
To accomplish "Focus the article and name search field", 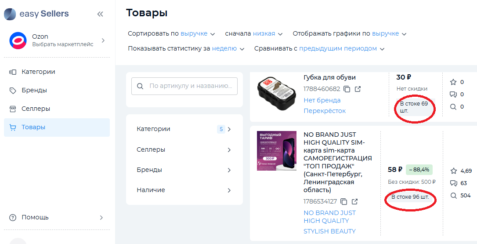I will [x=191, y=86].
